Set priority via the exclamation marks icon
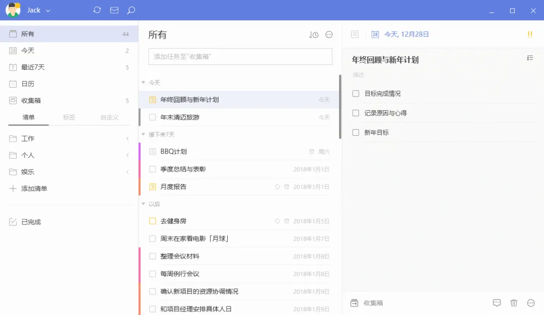The height and width of the screenshot is (315, 544). click(530, 34)
